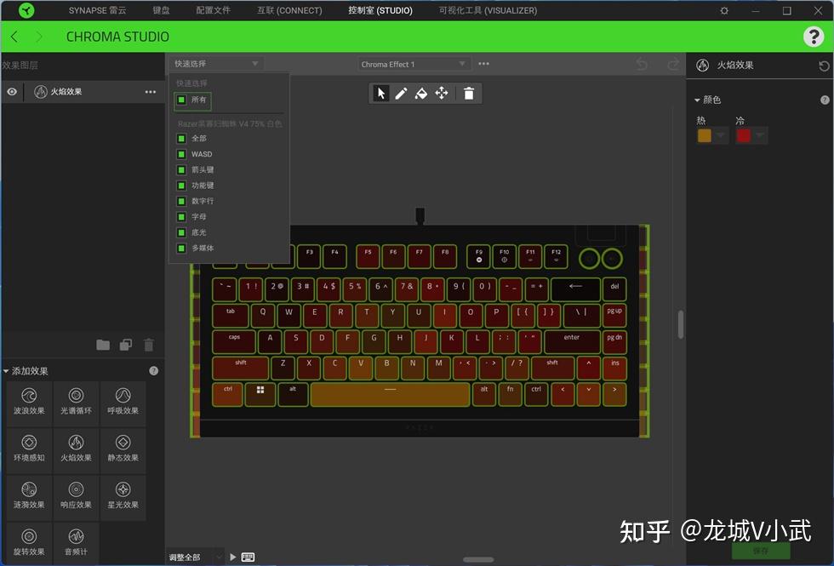Add the 波浪效果 wave effect
834x566 pixels.
29,402
